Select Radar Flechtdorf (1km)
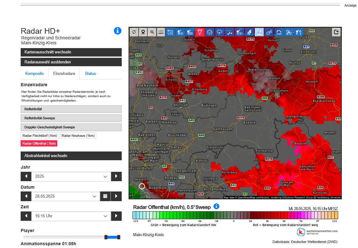 tap(40, 136)
